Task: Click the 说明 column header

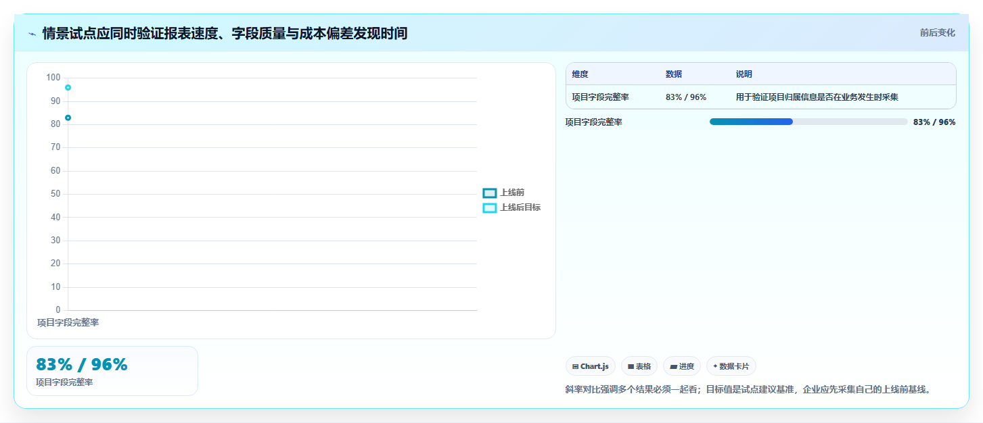Action: (744, 74)
